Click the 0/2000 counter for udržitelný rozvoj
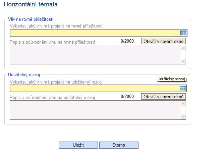The height and width of the screenshot is (157, 221). pyautogui.click(x=127, y=96)
